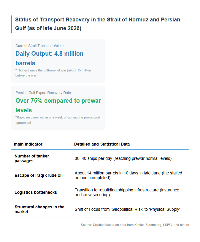Viewport: 200px width, 242px height.
Task: Click the footnote about the provisional agreement
Action: tap(58, 120)
